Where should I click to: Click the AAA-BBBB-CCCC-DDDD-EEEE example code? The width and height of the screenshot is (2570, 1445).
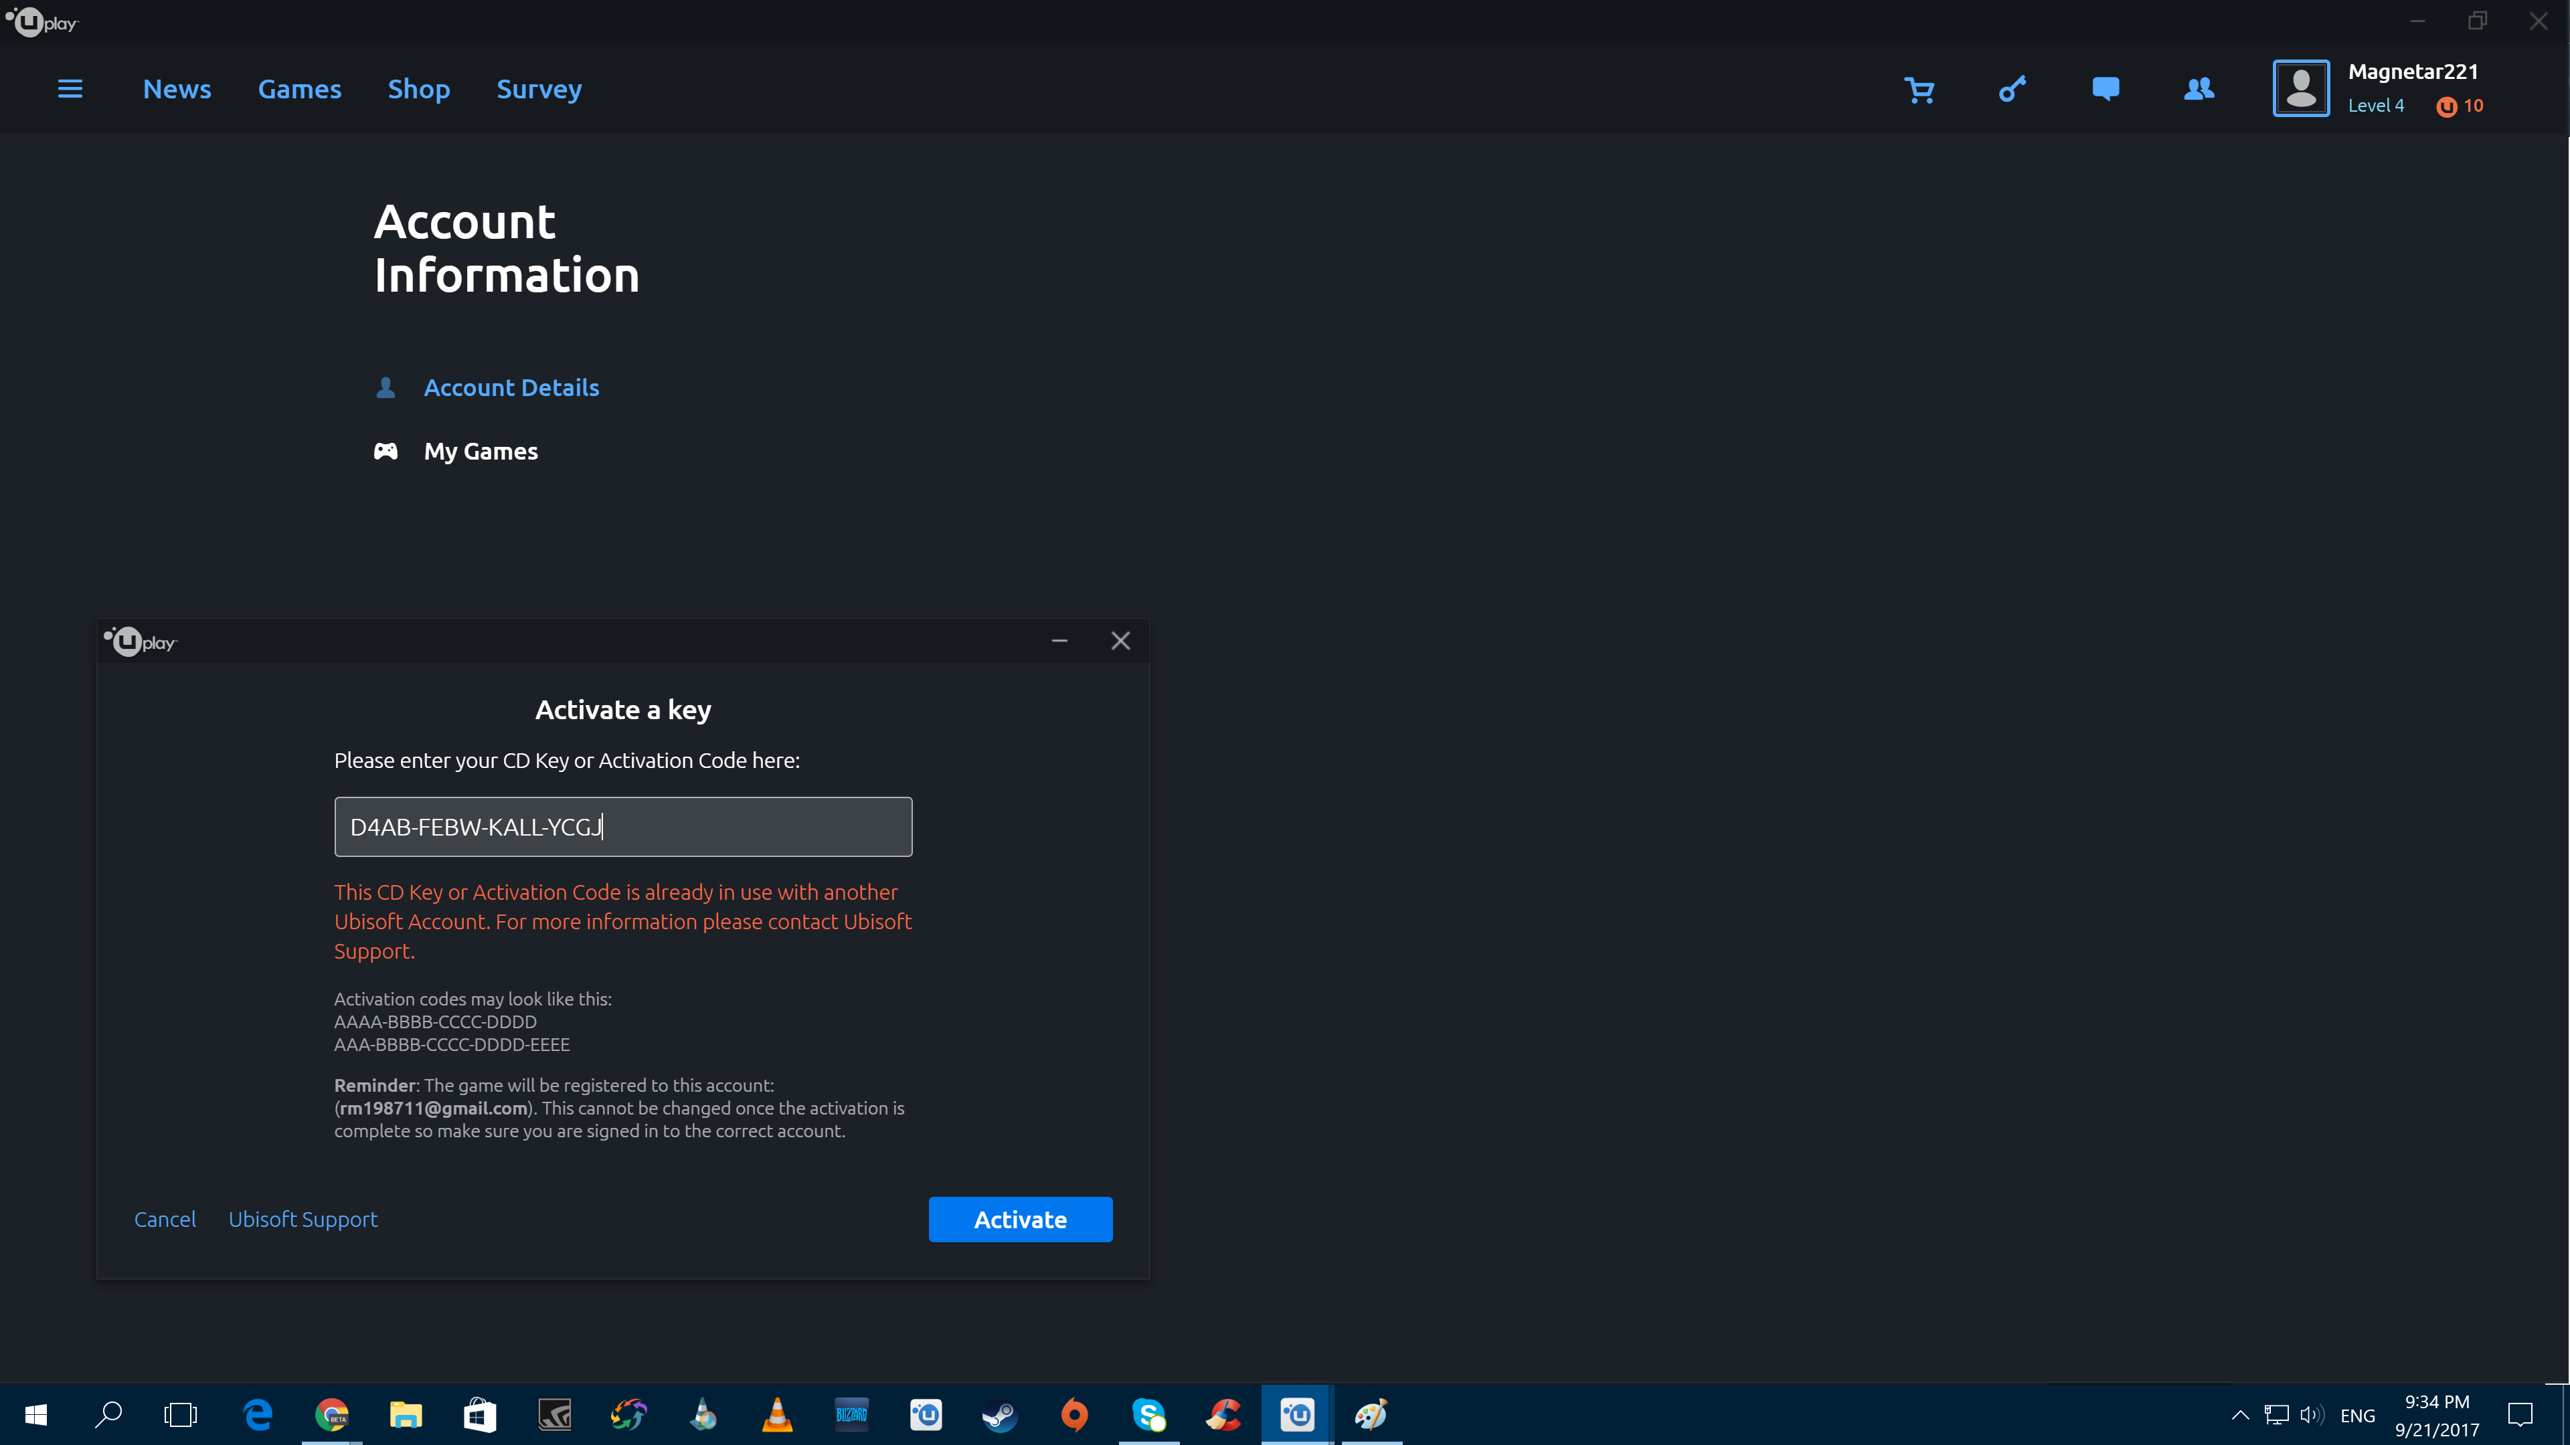click(x=452, y=1044)
